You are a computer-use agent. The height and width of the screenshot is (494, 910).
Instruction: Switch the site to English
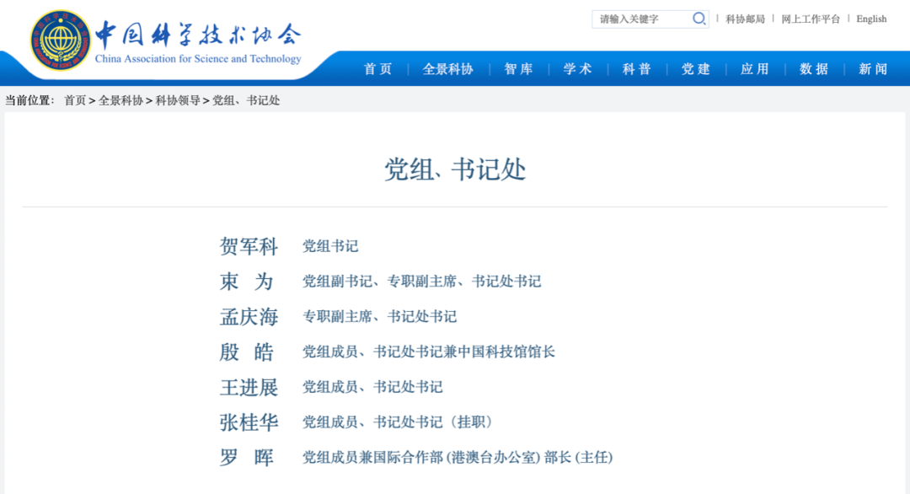[871, 19]
